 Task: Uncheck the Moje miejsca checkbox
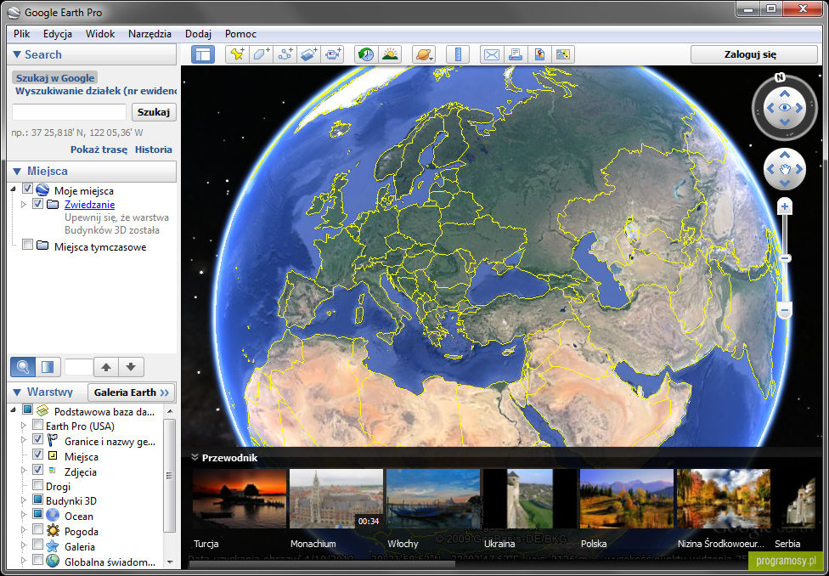tap(27, 189)
